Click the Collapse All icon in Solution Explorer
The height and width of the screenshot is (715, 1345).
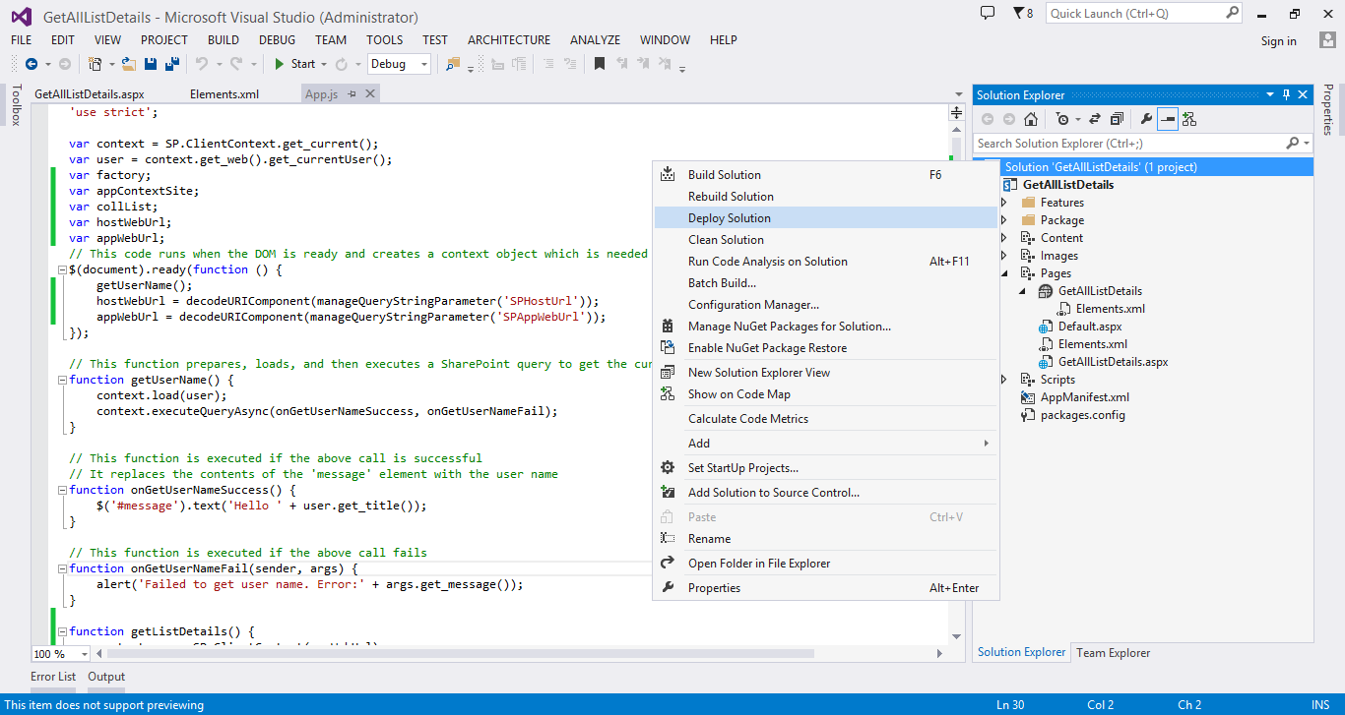1117,119
